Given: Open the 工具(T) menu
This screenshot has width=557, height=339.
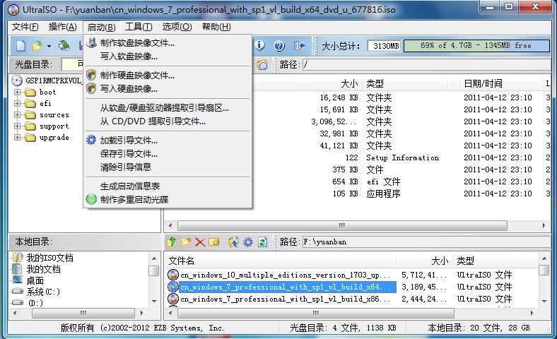Looking at the screenshot, I should point(139,27).
